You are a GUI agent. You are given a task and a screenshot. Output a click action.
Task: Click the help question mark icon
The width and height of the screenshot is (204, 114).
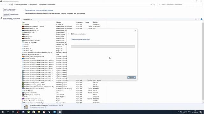tap(201, 19)
